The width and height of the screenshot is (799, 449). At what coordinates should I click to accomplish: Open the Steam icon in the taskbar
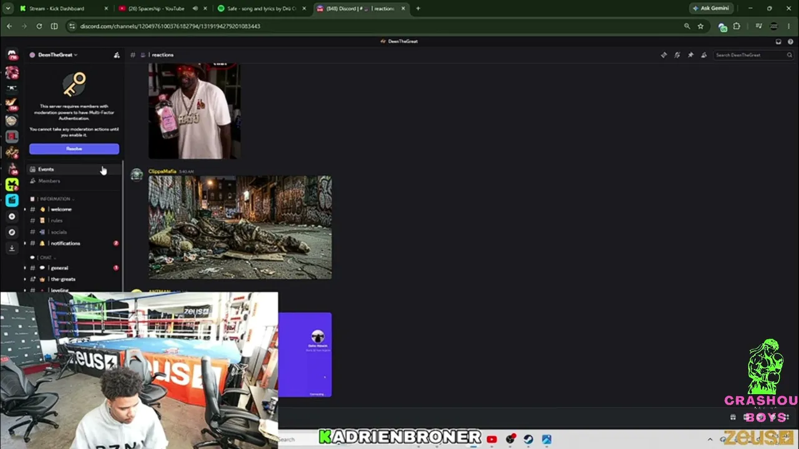(529, 440)
